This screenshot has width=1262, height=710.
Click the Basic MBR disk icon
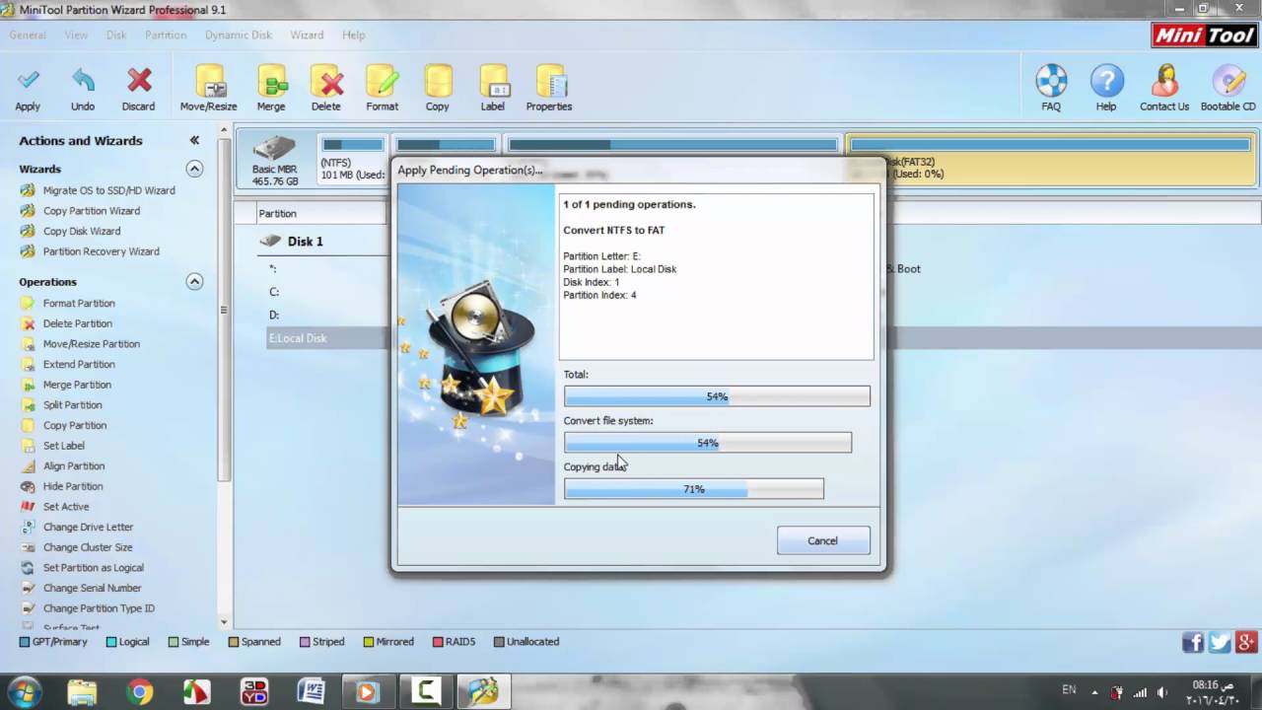tap(274, 149)
